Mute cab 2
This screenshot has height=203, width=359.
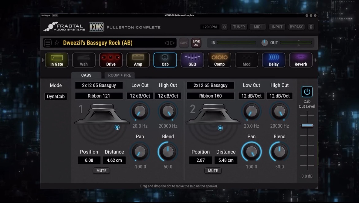pyautogui.click(x=213, y=171)
